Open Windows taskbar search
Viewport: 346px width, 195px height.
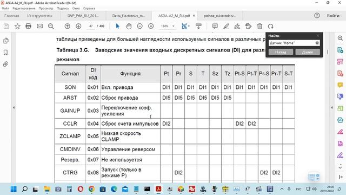(x=25, y=189)
